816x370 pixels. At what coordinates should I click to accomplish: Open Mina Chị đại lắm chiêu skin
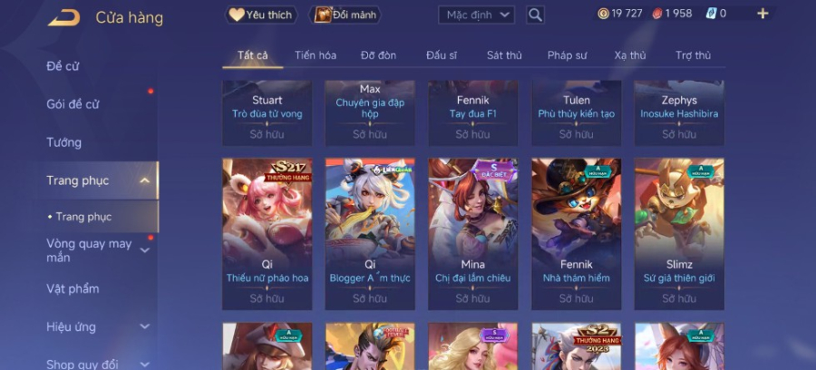click(472, 234)
